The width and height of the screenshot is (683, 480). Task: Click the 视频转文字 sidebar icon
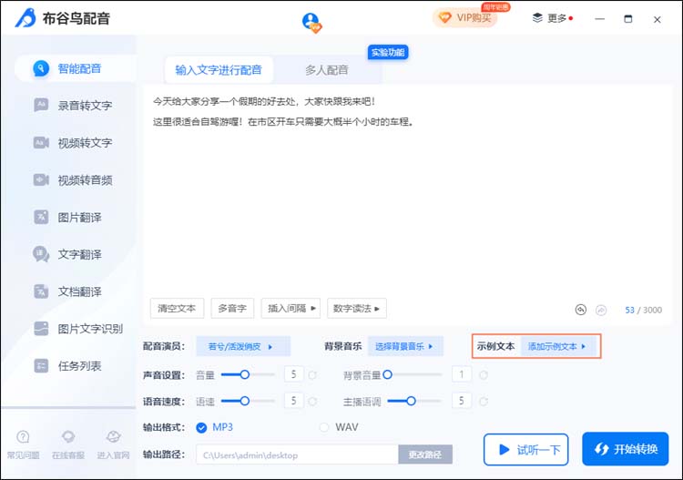41,142
